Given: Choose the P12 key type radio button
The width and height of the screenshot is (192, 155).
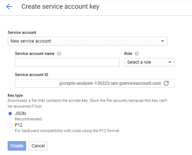Looking at the screenshot, I should [10, 125].
